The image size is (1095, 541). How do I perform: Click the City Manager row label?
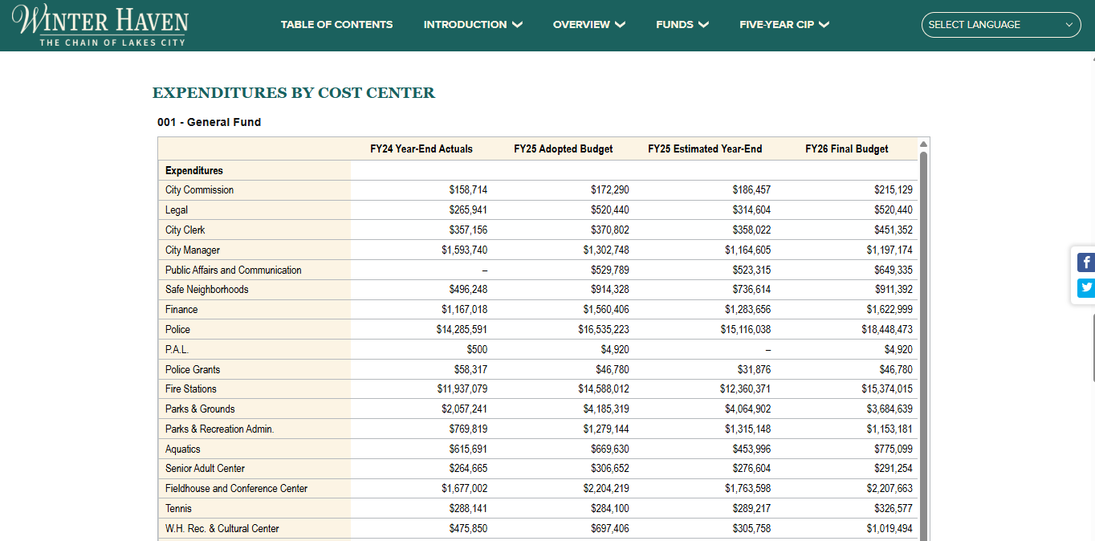193,250
